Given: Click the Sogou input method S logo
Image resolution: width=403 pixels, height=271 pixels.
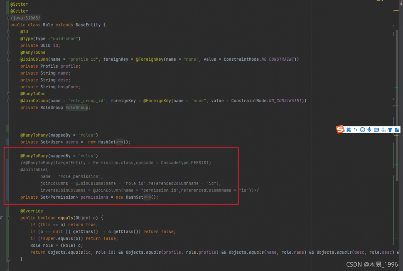Looking at the screenshot, I should 340,130.
